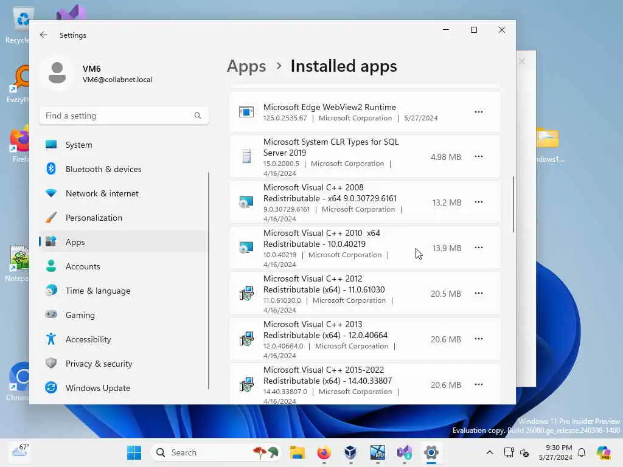Open the weather widget showing 67°
623x467 pixels.
point(20,452)
